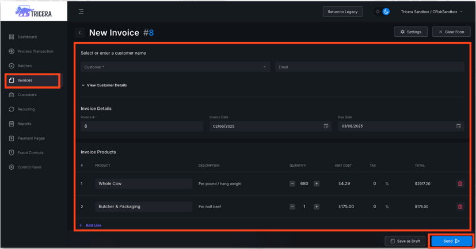The image size is (476, 249).
Task: Go to Dashboard in sidebar
Action: click(27, 37)
